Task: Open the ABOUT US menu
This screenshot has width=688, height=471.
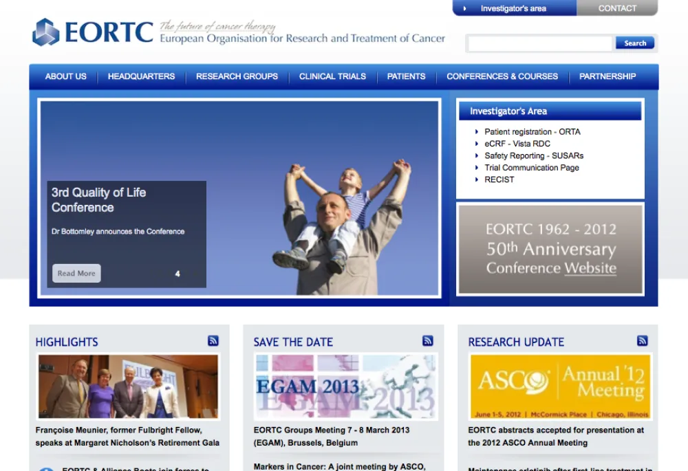Action: pyautogui.click(x=66, y=76)
